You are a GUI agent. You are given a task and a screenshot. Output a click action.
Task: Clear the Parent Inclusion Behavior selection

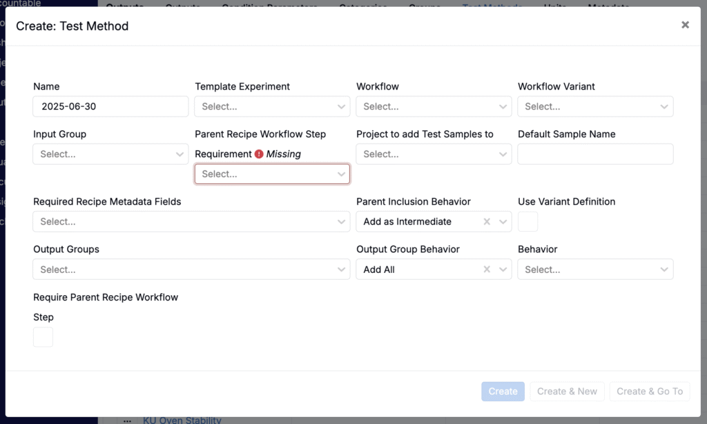[487, 222]
